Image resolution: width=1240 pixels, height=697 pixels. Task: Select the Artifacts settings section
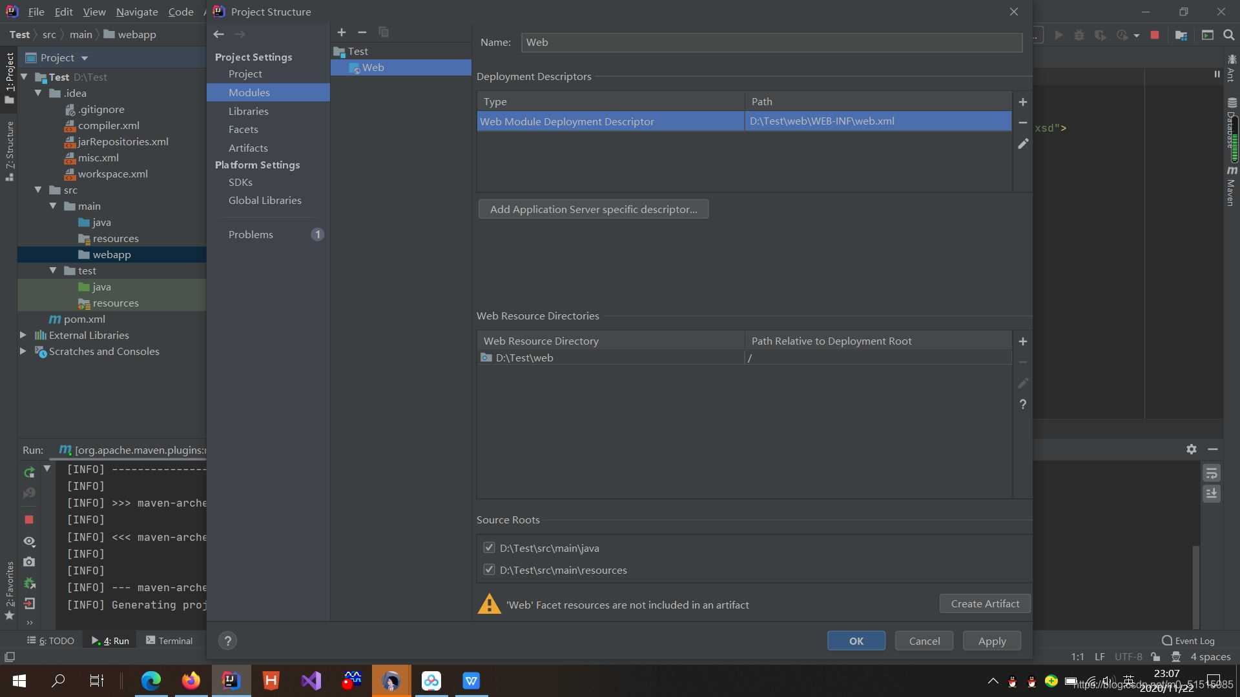[248, 147]
